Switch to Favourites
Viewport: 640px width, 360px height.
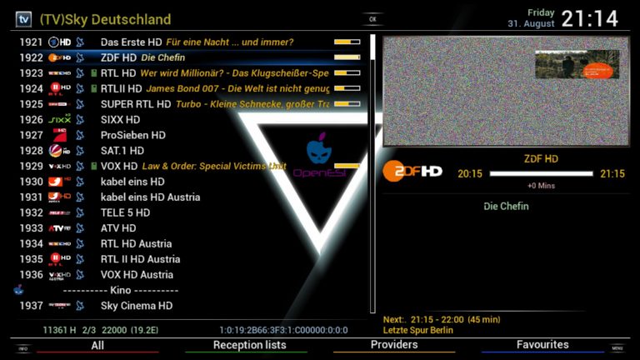[x=542, y=345]
